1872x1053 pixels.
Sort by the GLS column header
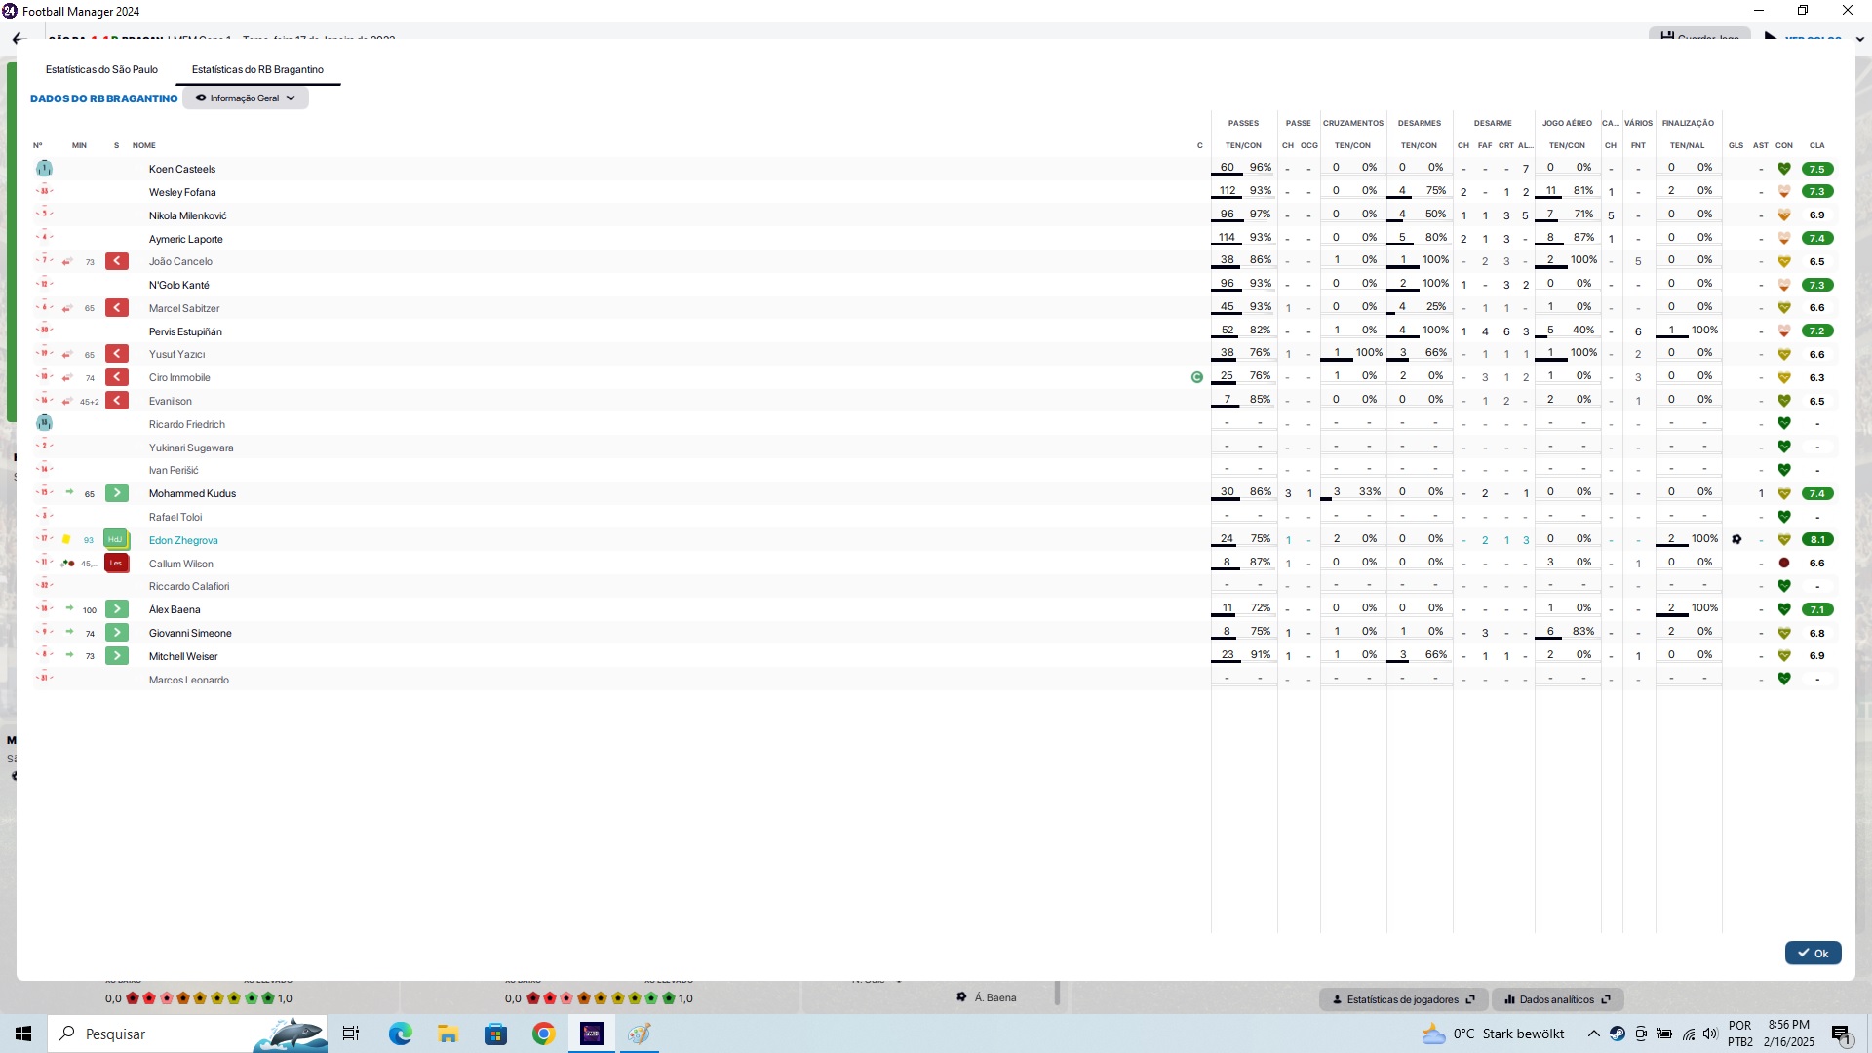tap(1736, 145)
